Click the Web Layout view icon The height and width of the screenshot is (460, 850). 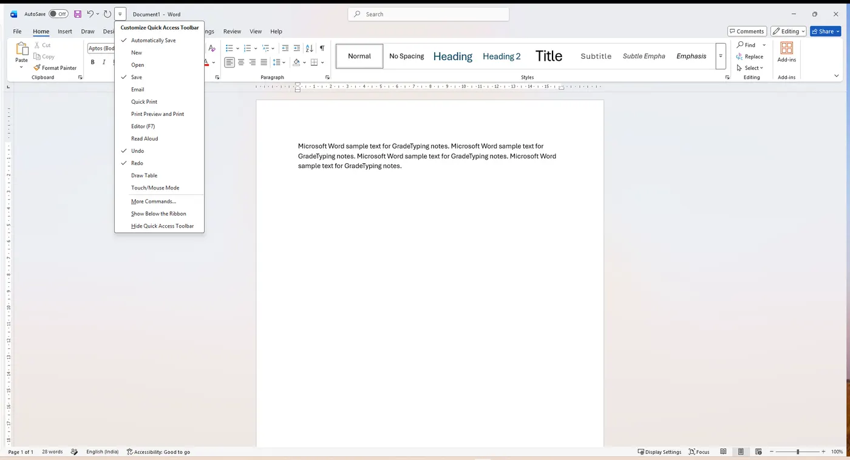[758, 452]
